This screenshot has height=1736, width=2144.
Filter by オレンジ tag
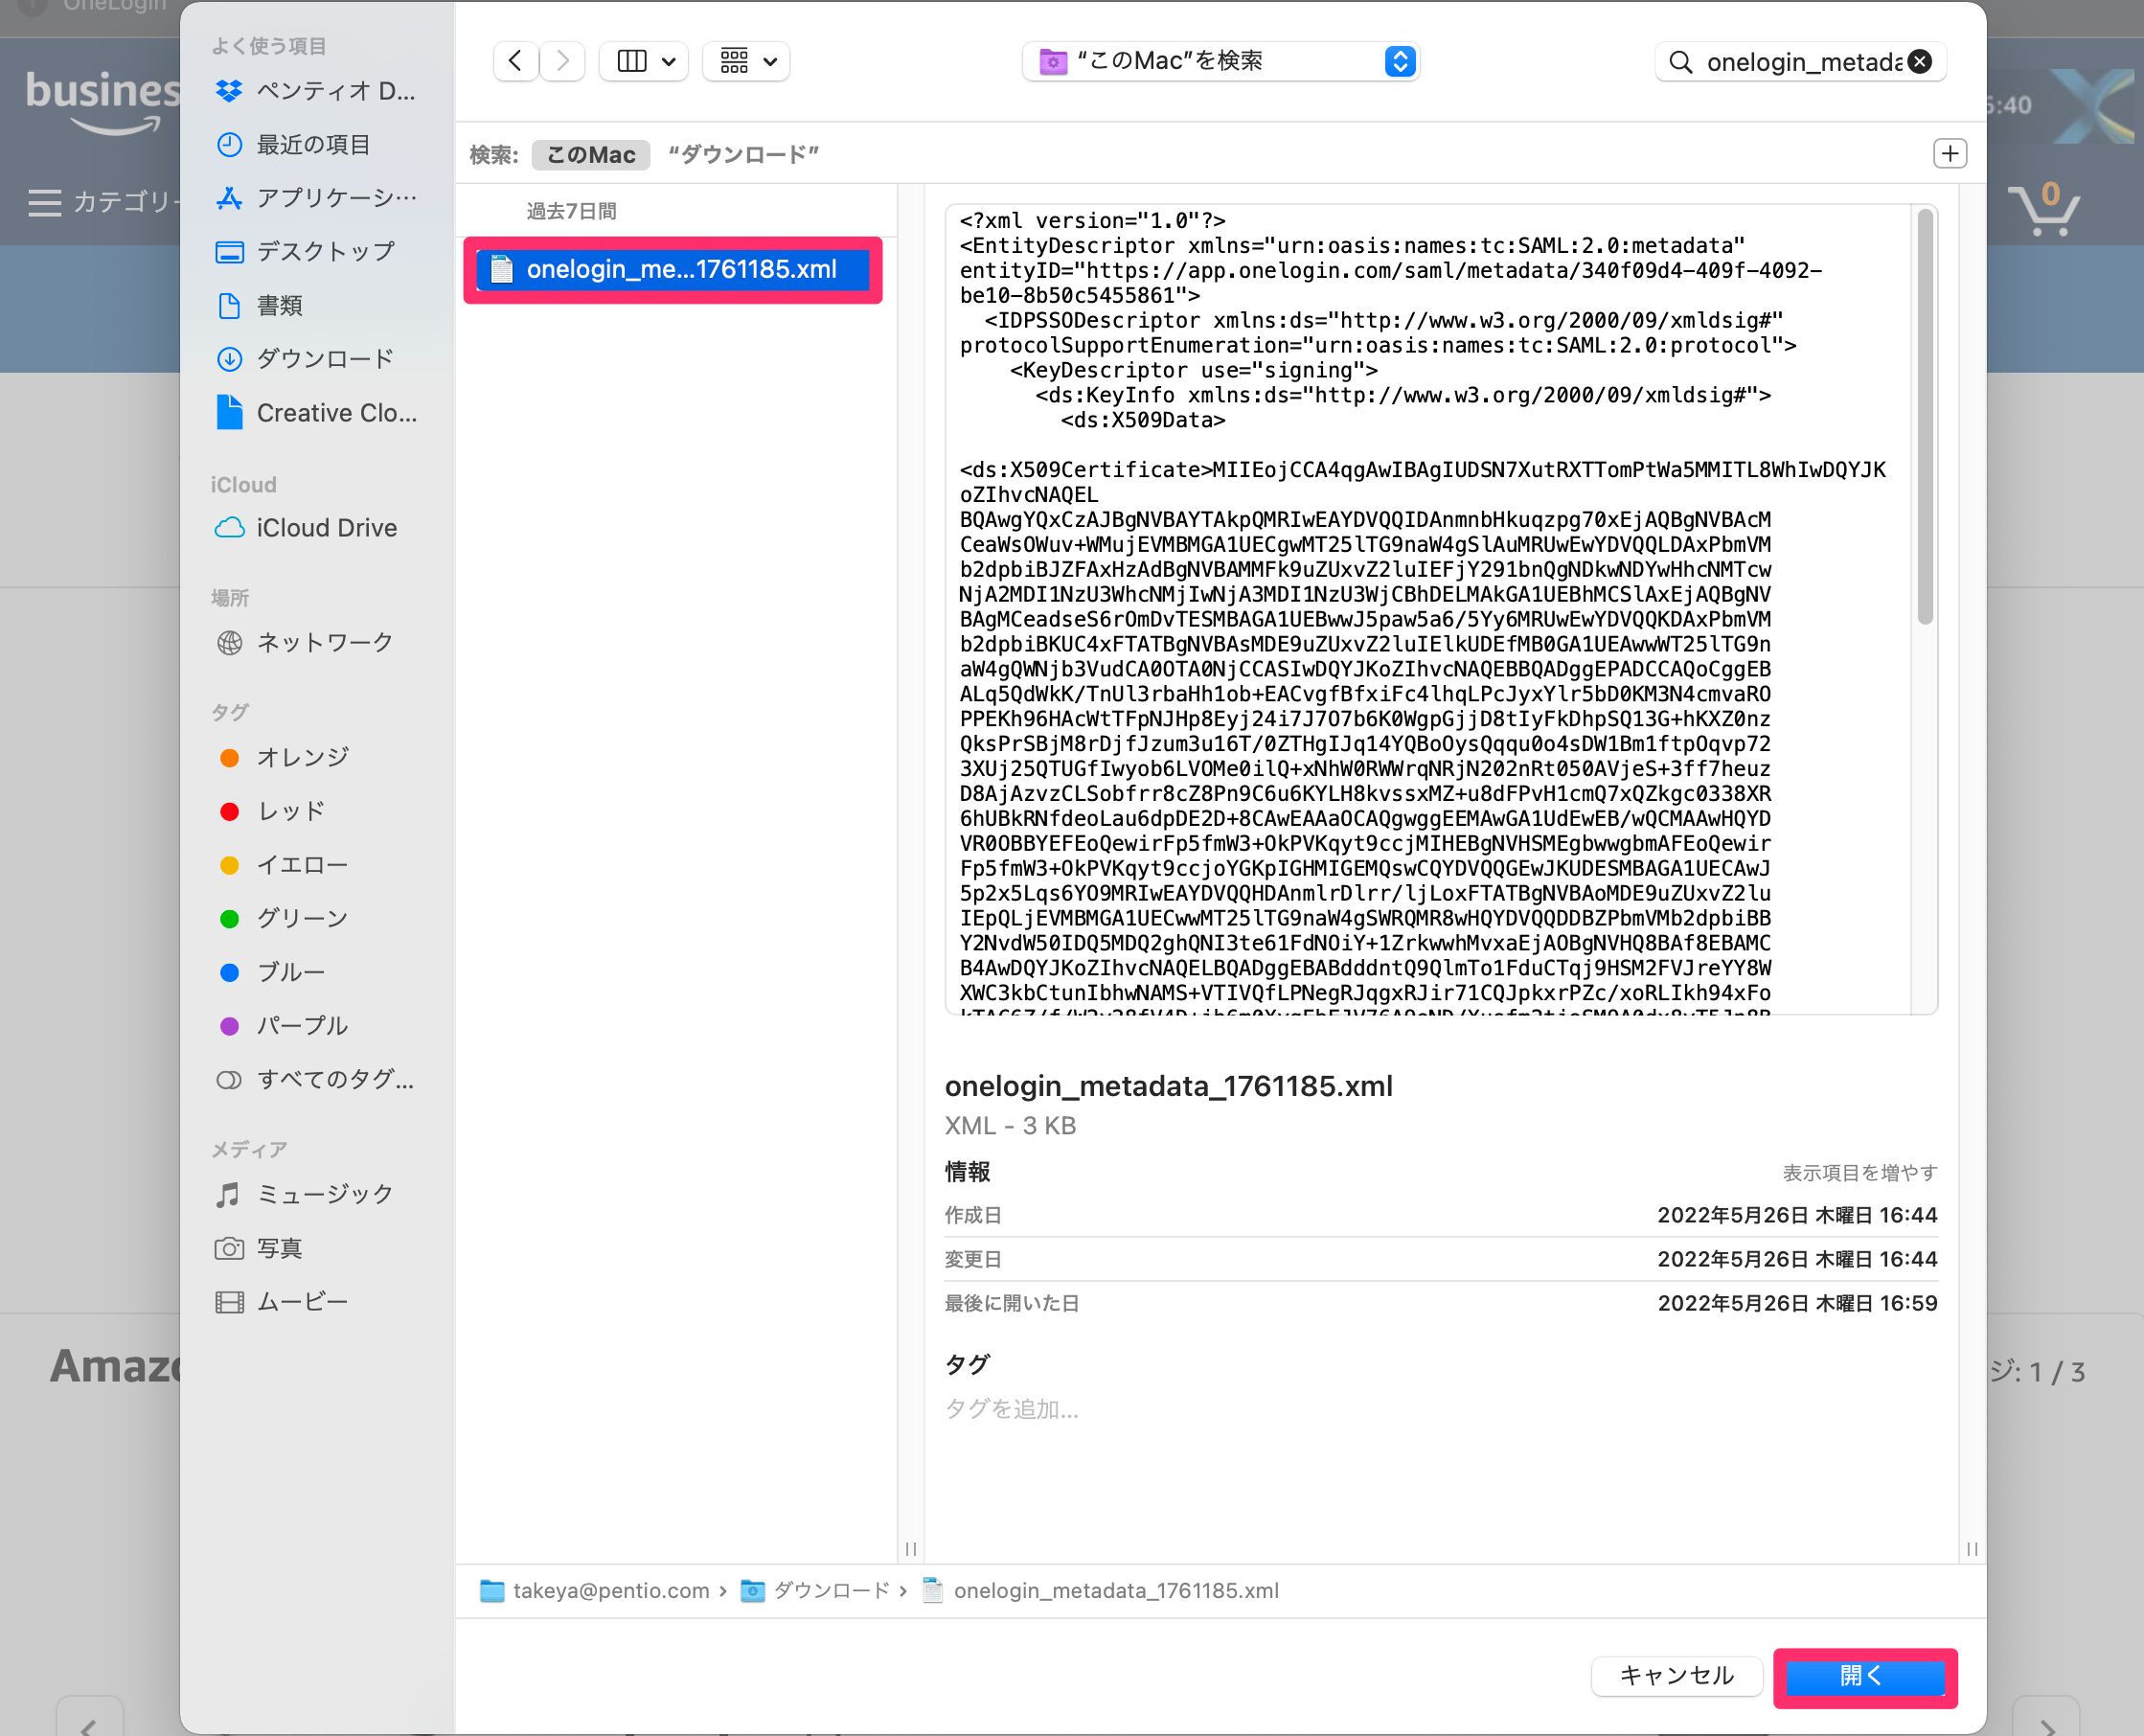(x=284, y=758)
